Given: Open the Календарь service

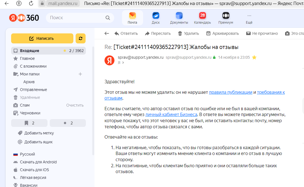Looking at the screenshot, I should click(x=202, y=18).
